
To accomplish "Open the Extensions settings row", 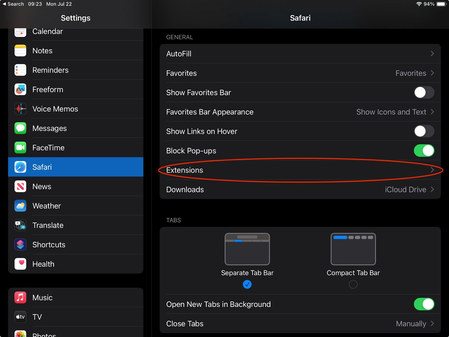I will pyautogui.click(x=300, y=170).
